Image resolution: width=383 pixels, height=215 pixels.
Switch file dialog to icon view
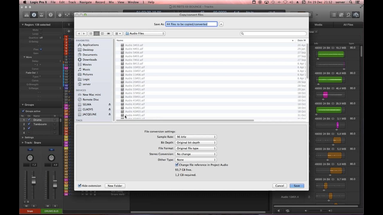91,33
